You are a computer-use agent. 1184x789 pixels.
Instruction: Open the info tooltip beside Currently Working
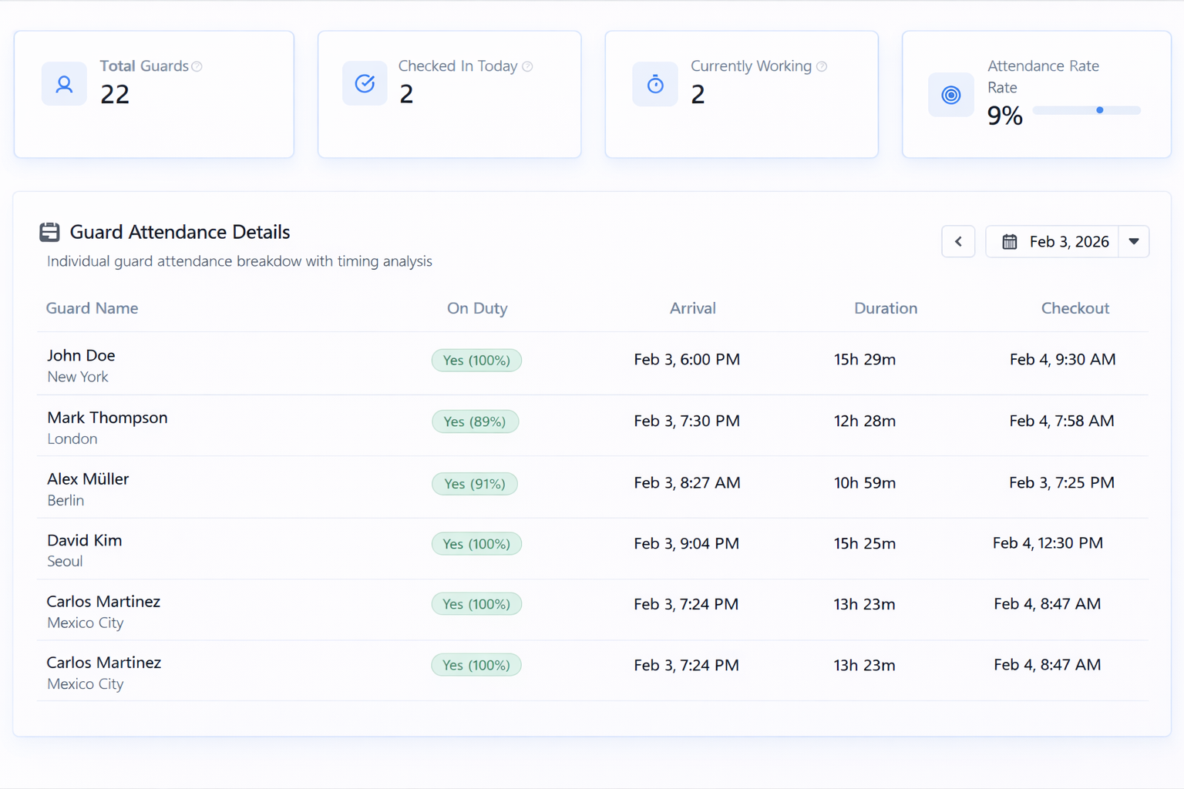coord(822,67)
